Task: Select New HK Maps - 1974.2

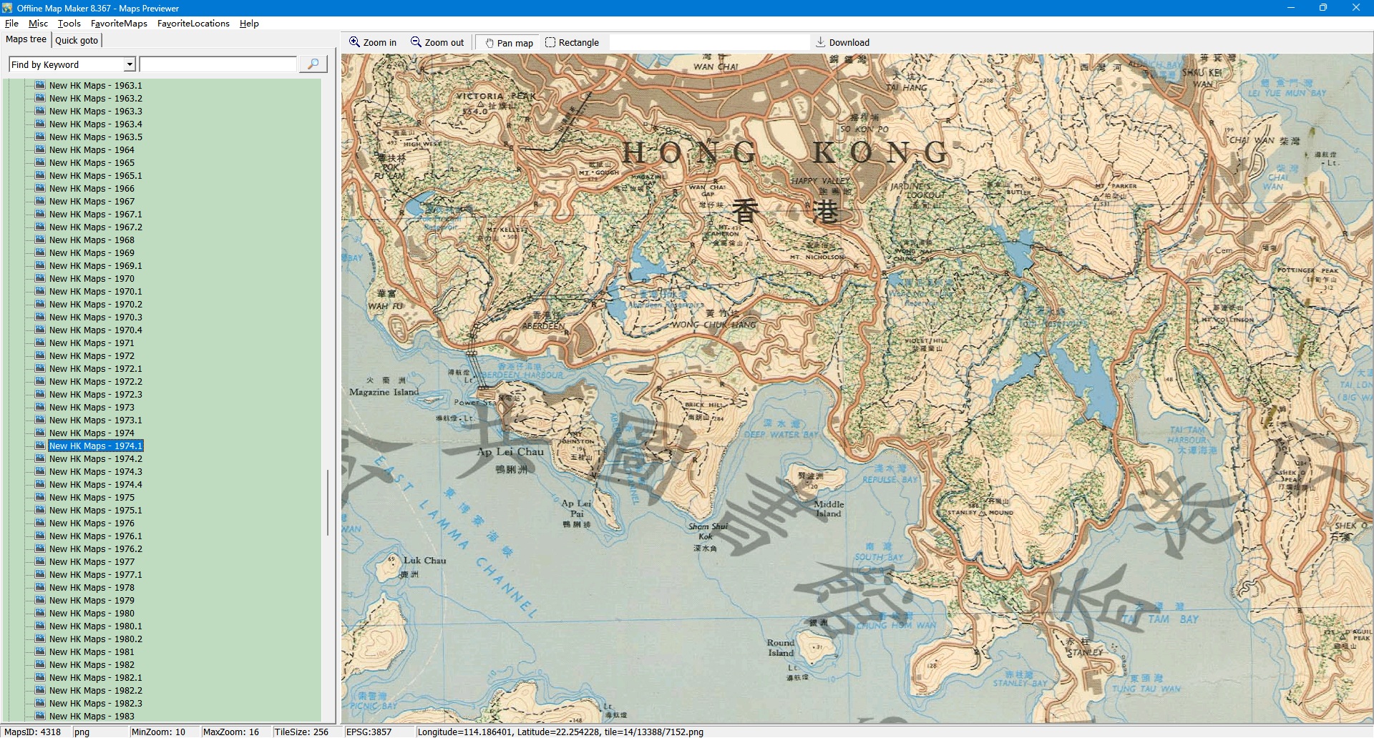Action: (x=95, y=458)
